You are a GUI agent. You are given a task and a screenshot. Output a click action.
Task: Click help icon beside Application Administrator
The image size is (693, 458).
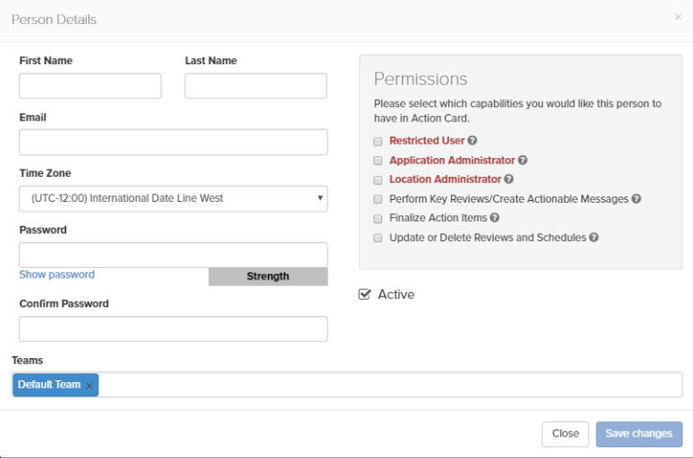522,161
